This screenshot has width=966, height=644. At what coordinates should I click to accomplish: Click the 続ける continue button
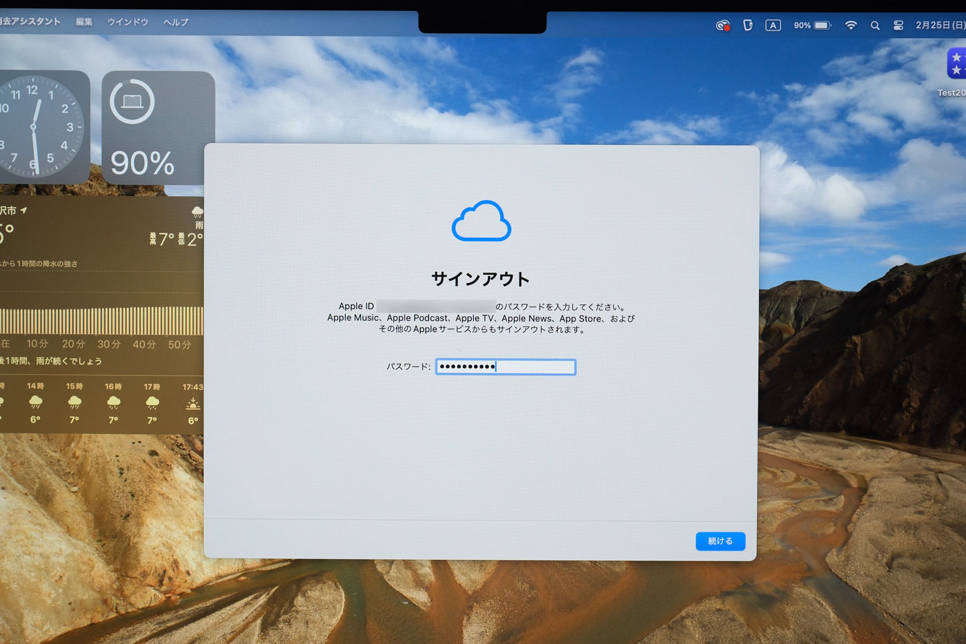tap(720, 541)
